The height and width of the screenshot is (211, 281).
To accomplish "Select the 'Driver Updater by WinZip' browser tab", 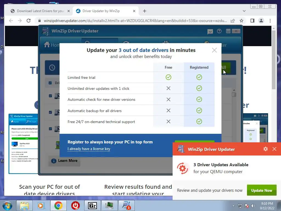I will pos(105,11).
